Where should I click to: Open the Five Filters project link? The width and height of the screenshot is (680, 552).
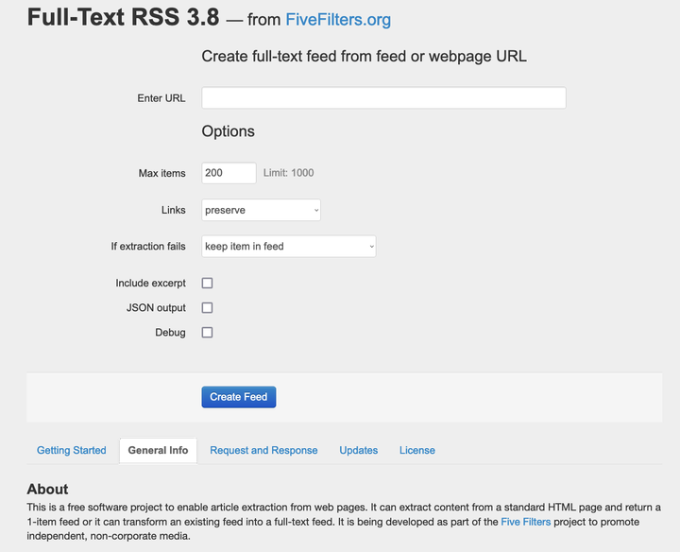525,522
